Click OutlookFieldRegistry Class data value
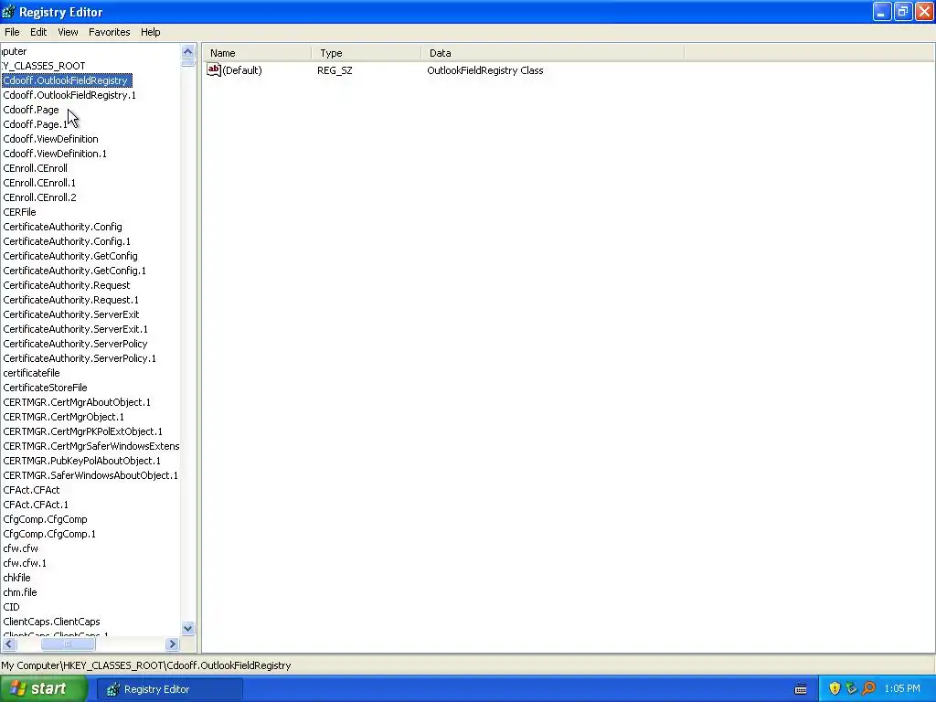 [x=485, y=70]
